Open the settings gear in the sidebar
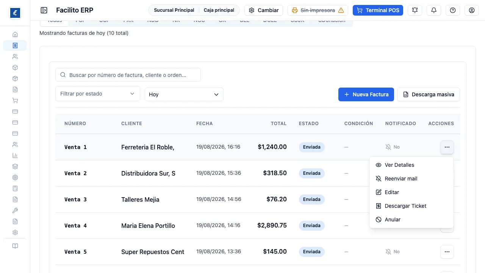 (15, 232)
